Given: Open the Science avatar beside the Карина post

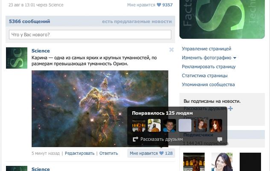Looking at the screenshot, I should coord(17,58).
